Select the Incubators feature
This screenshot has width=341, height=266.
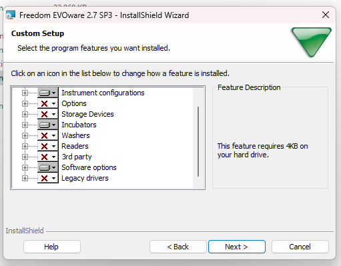point(79,125)
